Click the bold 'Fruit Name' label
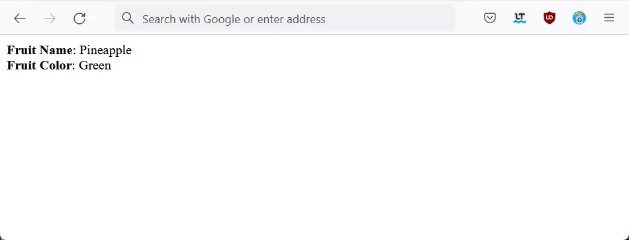629x240 pixels. point(40,50)
